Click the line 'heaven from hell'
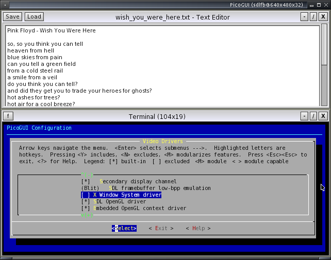Screen dimensions: 331x260 pos(30,50)
